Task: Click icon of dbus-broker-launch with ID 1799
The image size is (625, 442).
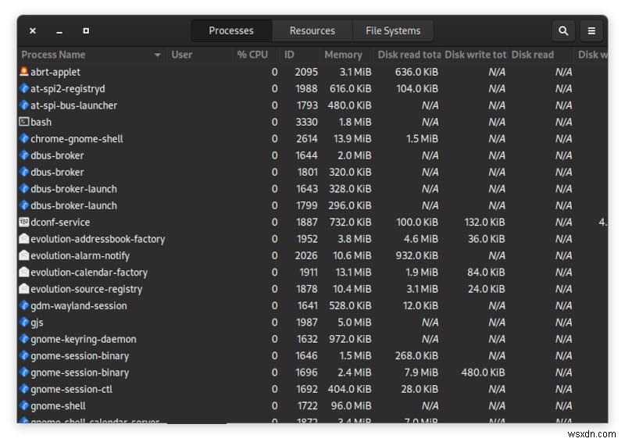Action: pyautogui.click(x=24, y=205)
